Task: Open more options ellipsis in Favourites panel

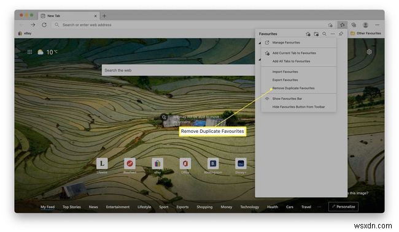Action: pos(333,34)
